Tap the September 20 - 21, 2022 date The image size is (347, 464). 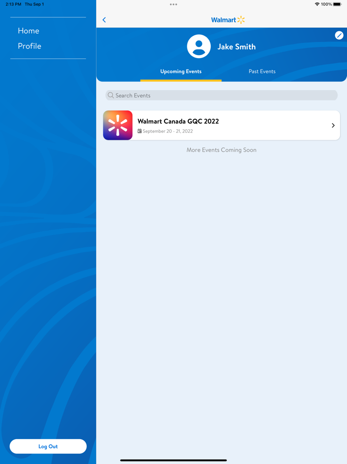point(168,131)
